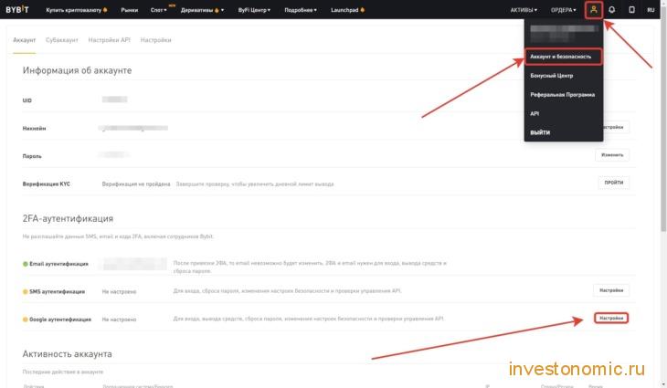Viewport: 667px width, 388px height.
Task: Click the SMS аутентификация label
Action: (57, 291)
